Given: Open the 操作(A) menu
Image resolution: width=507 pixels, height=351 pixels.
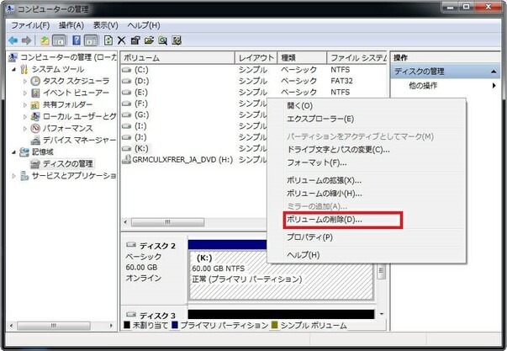Looking at the screenshot, I should (x=71, y=25).
